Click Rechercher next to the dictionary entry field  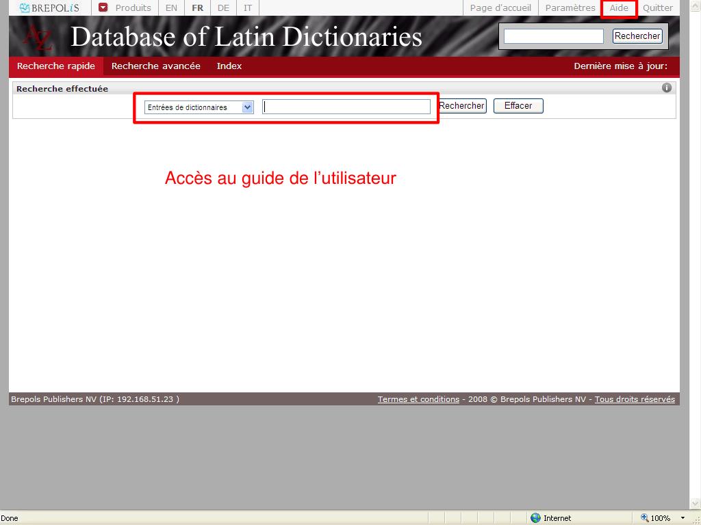pyautogui.click(x=462, y=106)
